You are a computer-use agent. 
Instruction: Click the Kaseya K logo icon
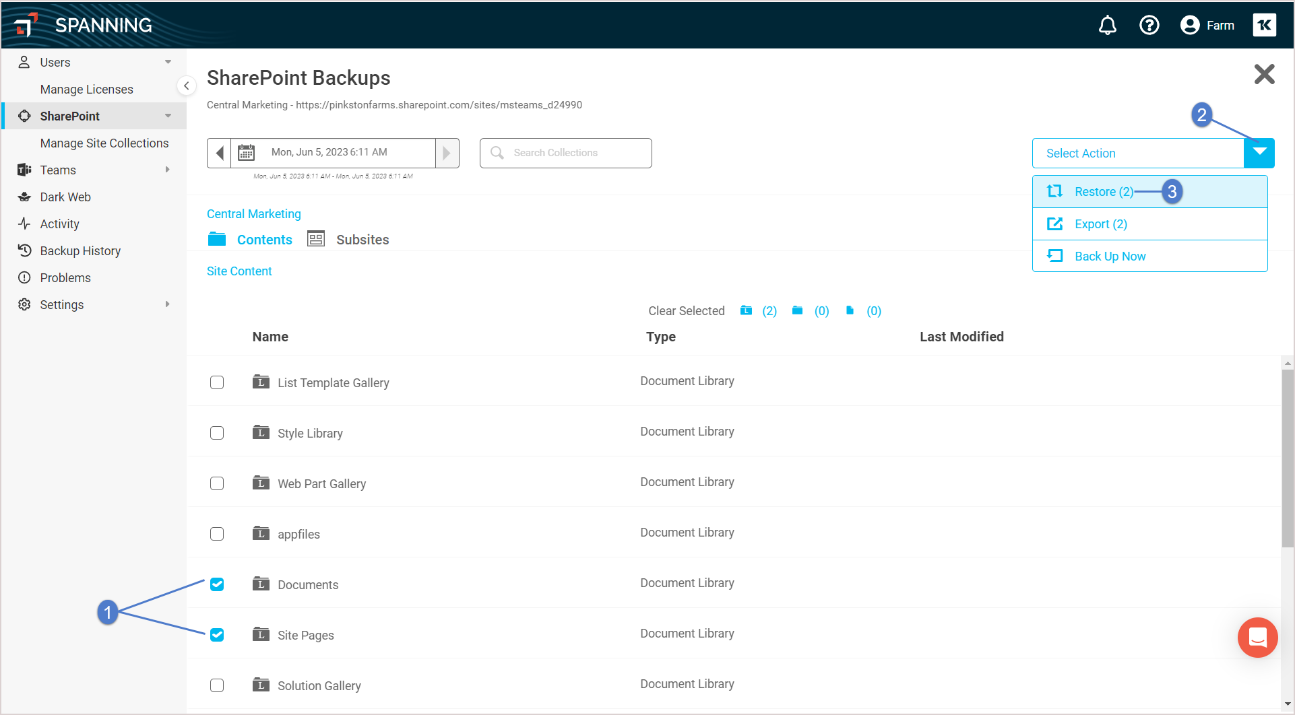pyautogui.click(x=1265, y=26)
